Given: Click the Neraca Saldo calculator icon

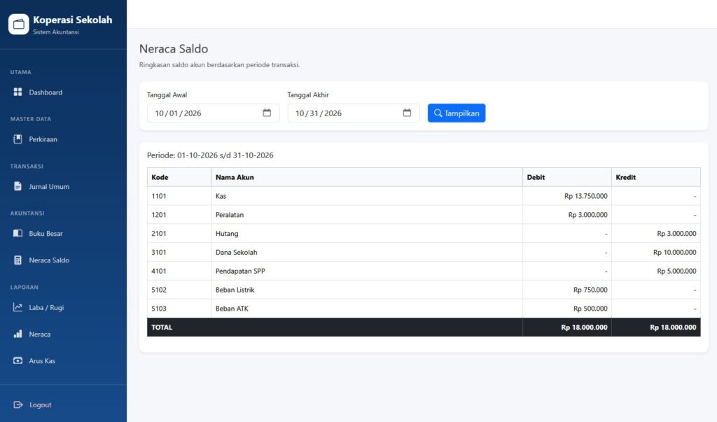Looking at the screenshot, I should point(18,260).
